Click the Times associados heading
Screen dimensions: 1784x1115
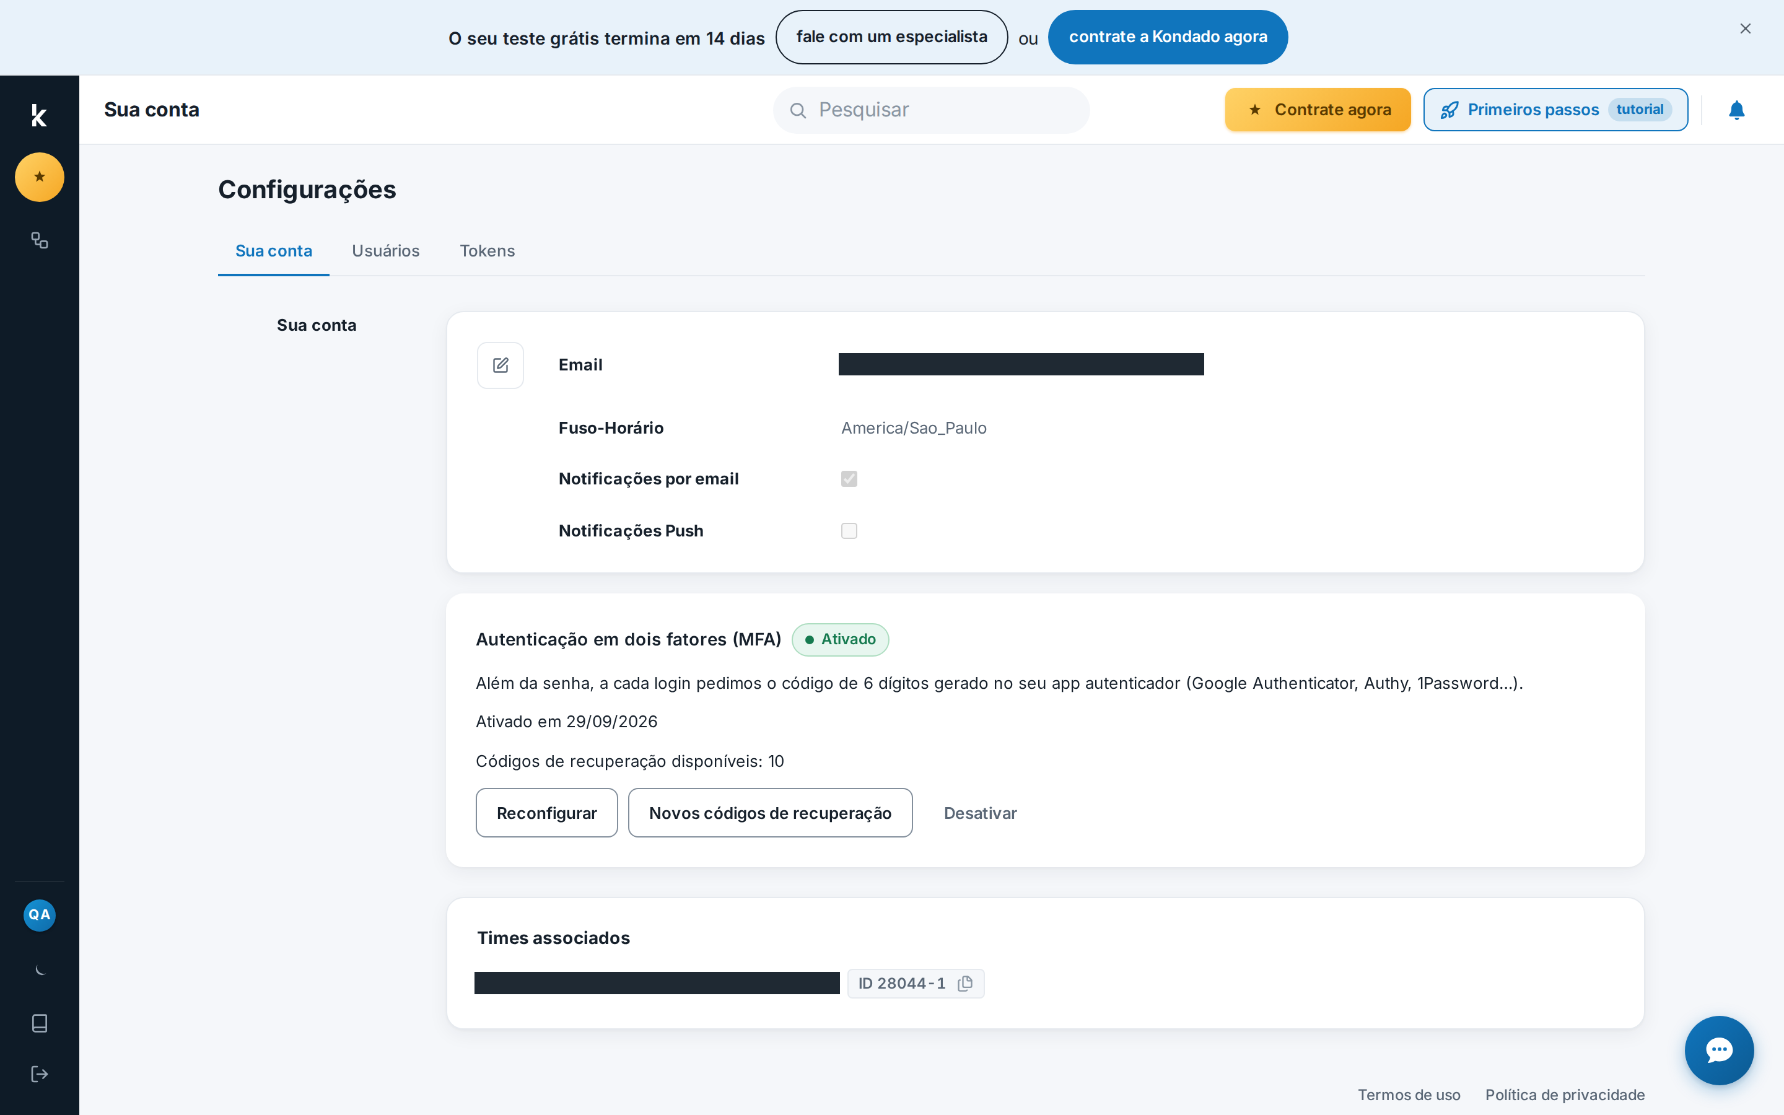pos(553,937)
